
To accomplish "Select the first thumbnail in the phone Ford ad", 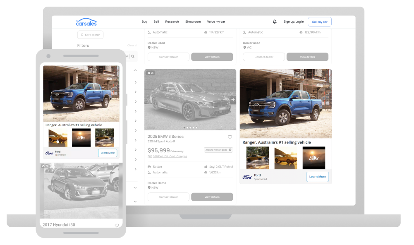I will point(58,137).
